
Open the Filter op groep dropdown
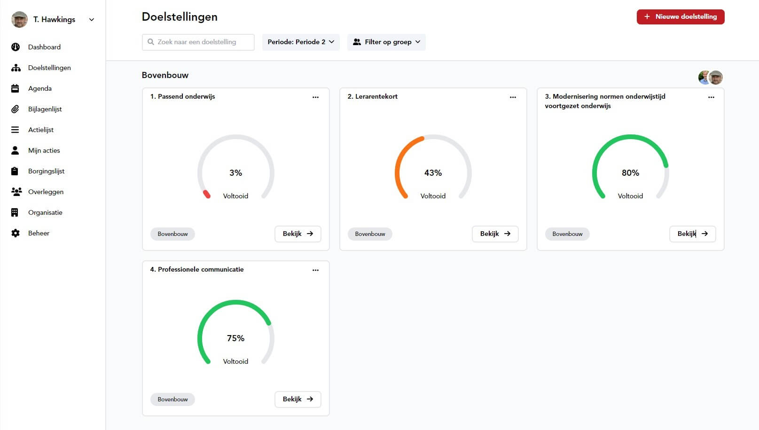(386, 42)
